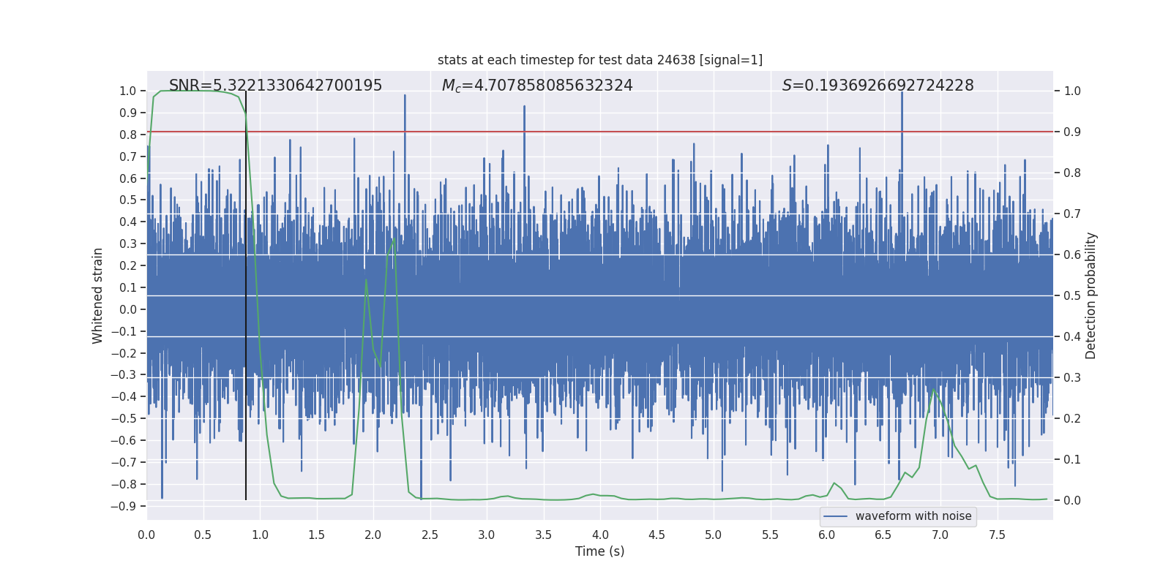Click the 'waveform with noise' legend label

[913, 516]
